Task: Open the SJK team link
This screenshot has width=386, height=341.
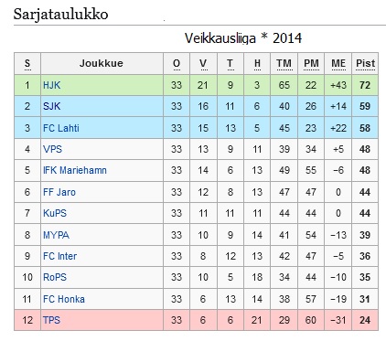Action: click(51, 106)
